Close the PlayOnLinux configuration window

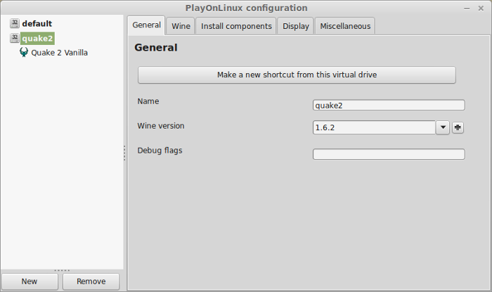(x=481, y=8)
